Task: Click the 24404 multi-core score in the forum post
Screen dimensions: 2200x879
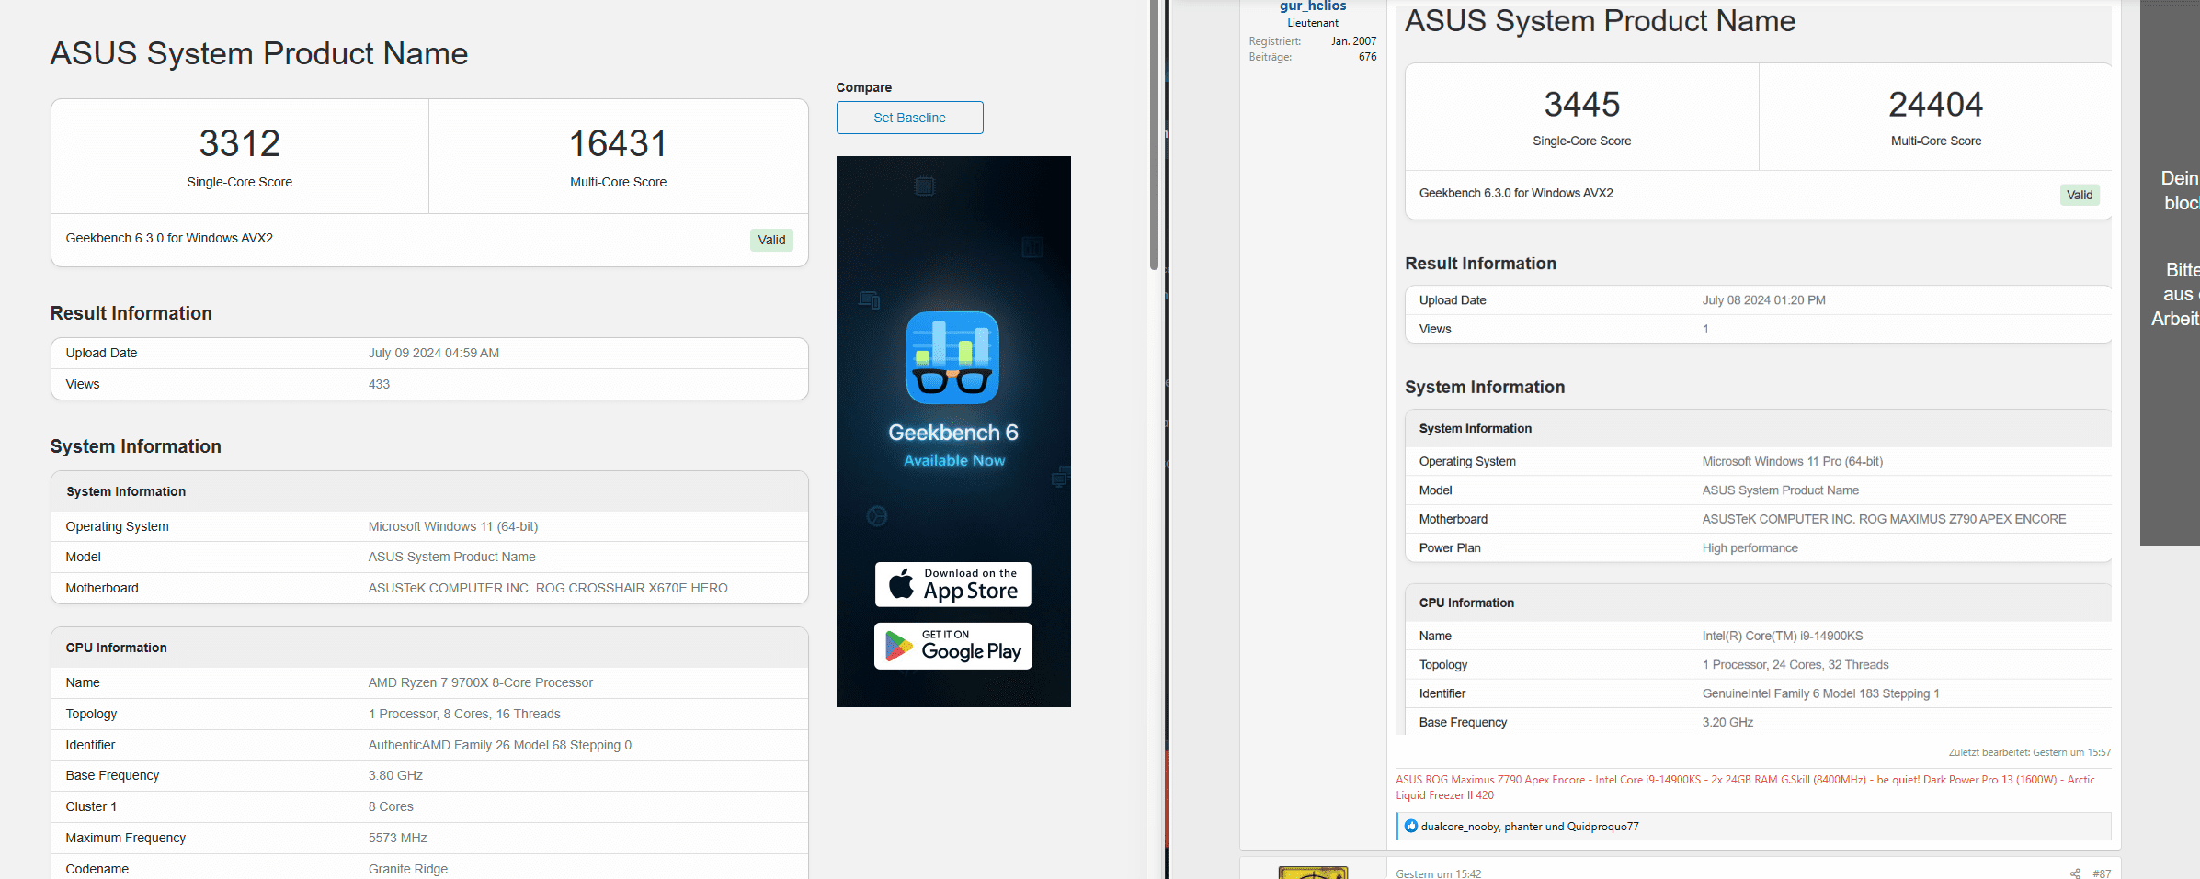Action: (x=1935, y=105)
